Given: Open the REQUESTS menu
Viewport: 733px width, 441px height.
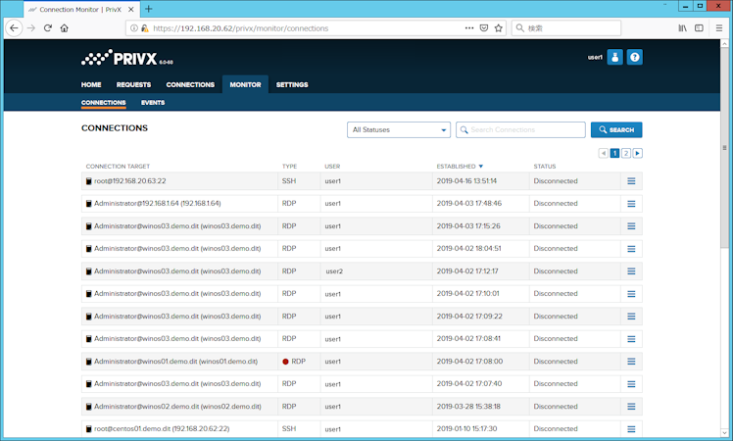Looking at the screenshot, I should click(133, 84).
